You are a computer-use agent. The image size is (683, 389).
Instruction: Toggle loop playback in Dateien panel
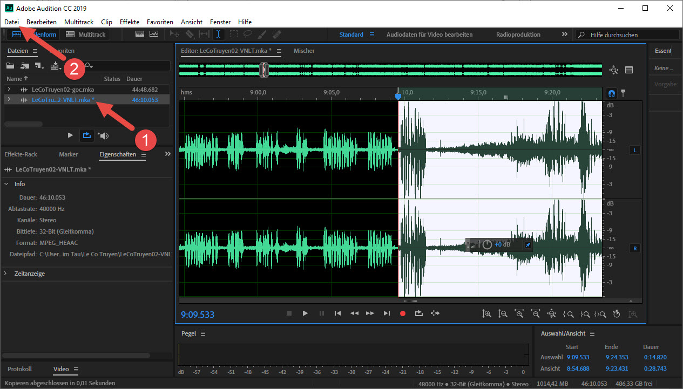[86, 135]
